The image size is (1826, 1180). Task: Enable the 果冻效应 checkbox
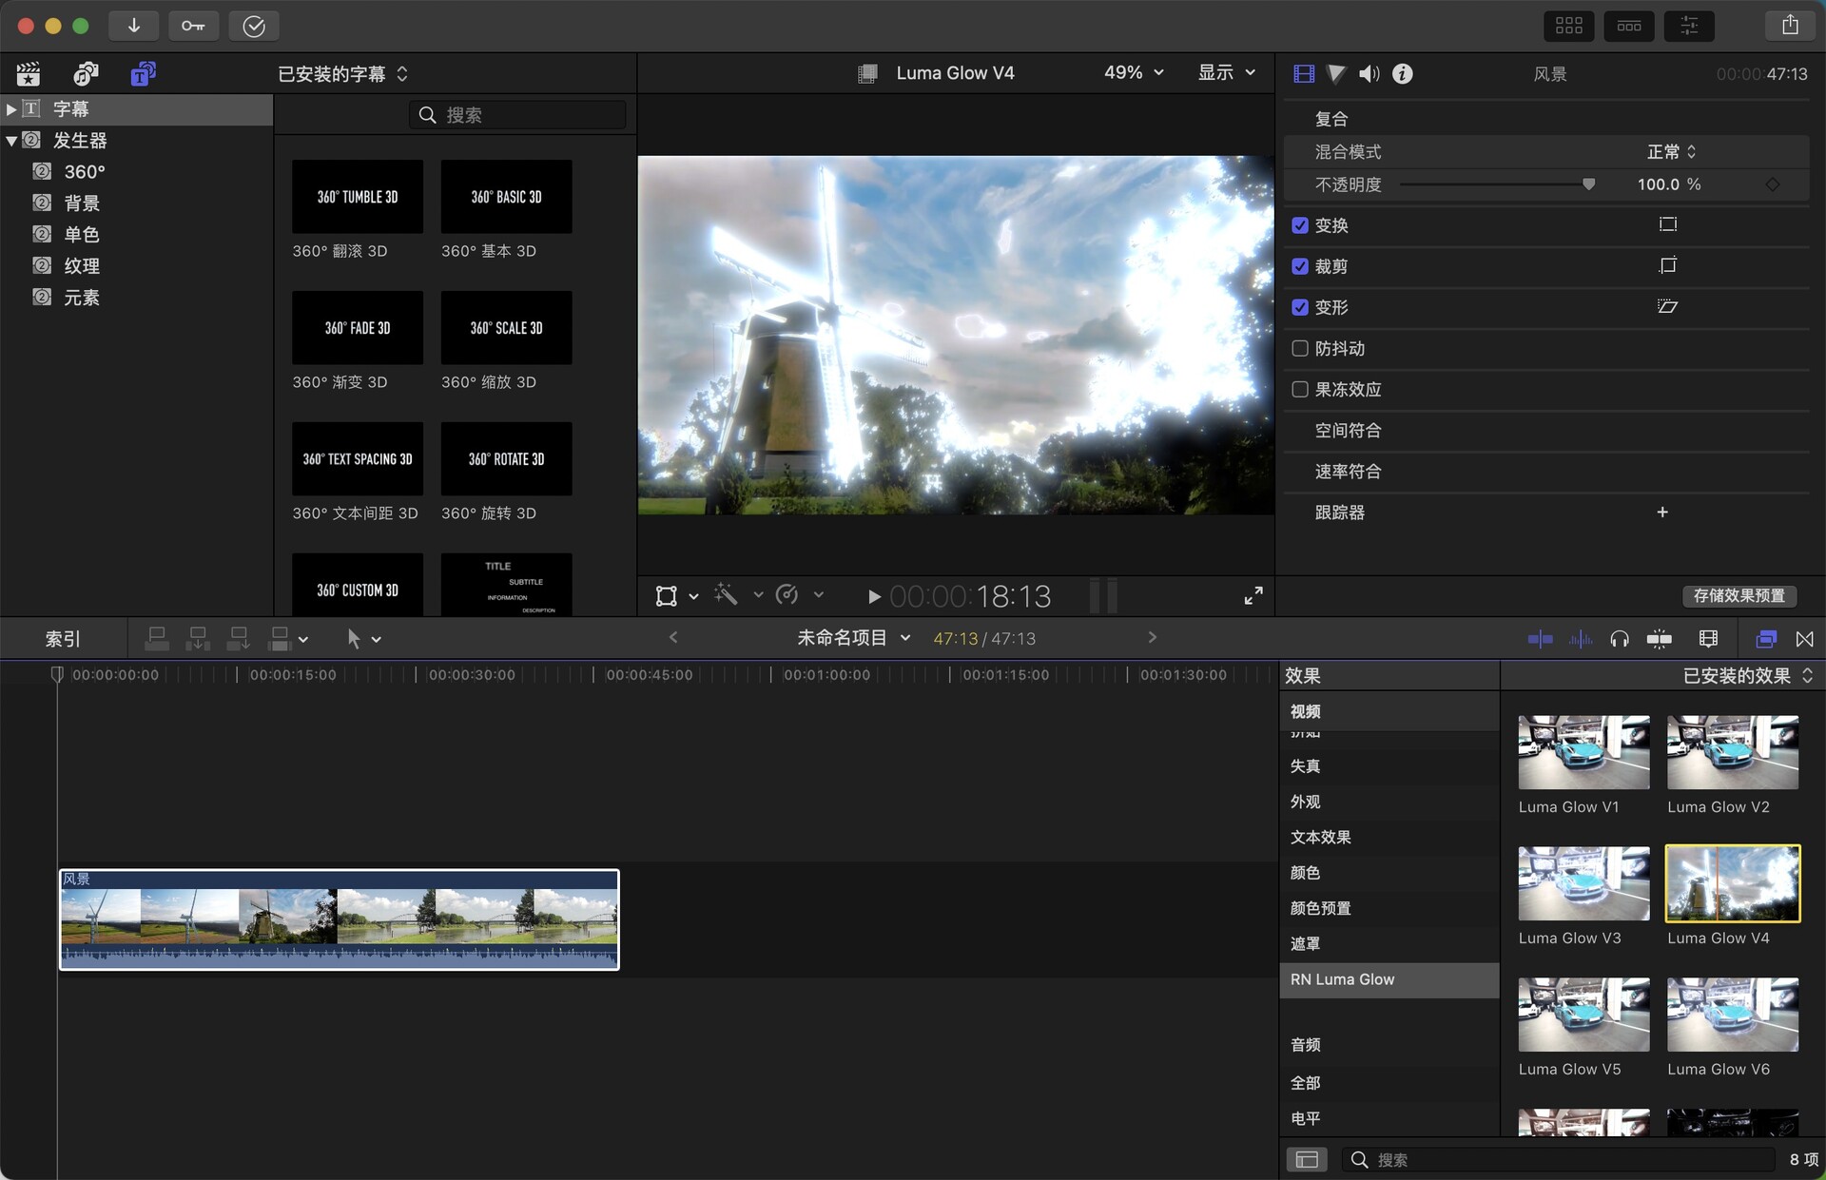click(1299, 389)
